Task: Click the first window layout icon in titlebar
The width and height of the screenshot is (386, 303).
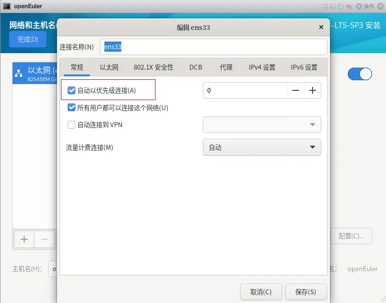Action: click(x=325, y=6)
